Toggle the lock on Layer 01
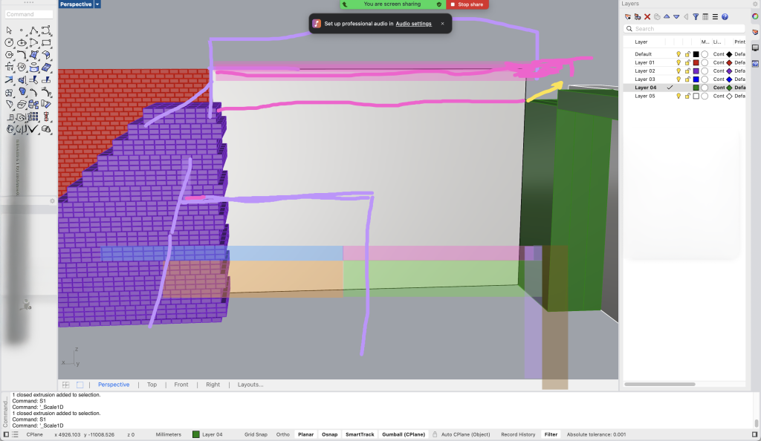This screenshot has width=761, height=441. 687,62
